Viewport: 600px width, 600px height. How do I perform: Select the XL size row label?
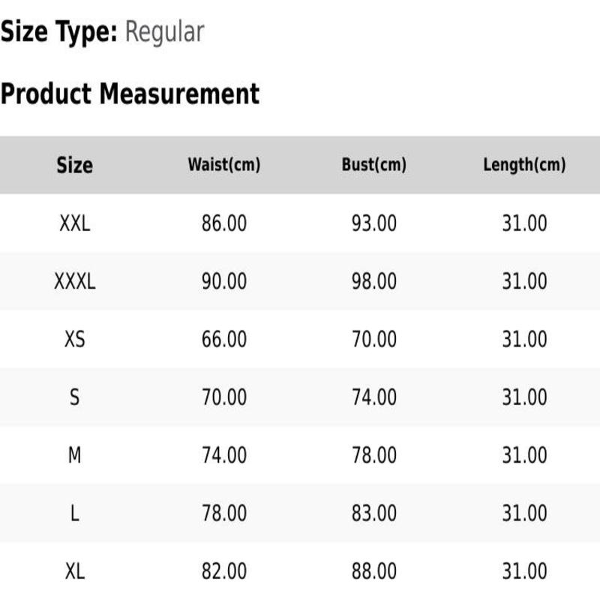click(x=74, y=571)
